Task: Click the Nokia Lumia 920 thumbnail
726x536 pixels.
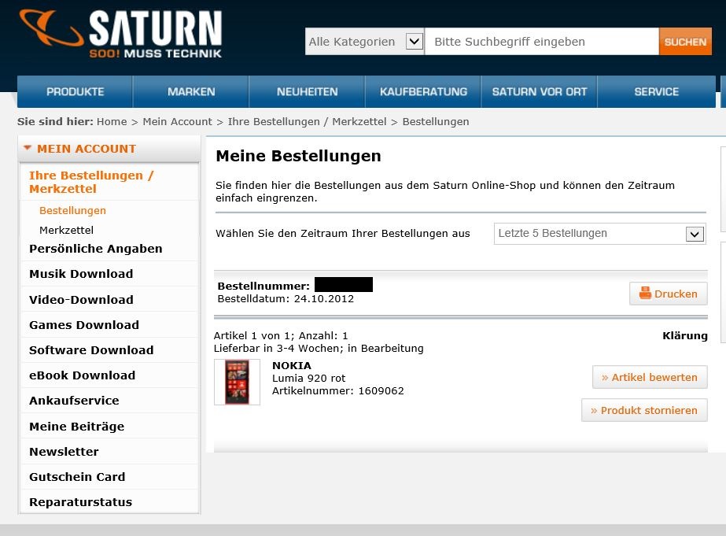Action: click(237, 383)
